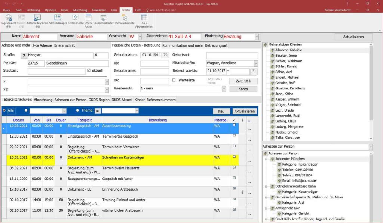Open the Zentralmodul
Screen dimensions: 383x223
tap(76, 19)
